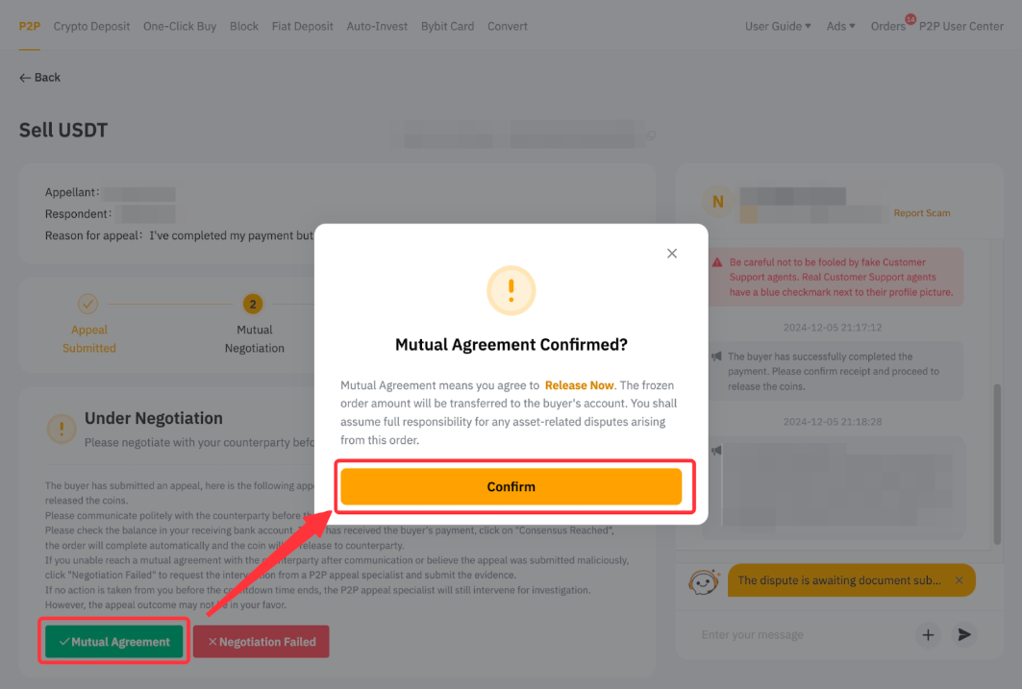Click the yellow exclamation warning icon in dialog
The width and height of the screenshot is (1022, 689).
(511, 290)
